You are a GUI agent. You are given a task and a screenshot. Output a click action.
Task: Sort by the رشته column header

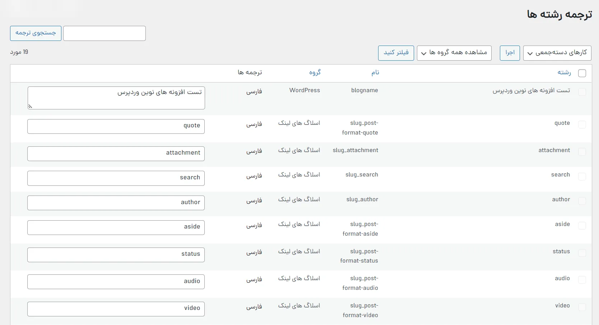pyautogui.click(x=564, y=73)
